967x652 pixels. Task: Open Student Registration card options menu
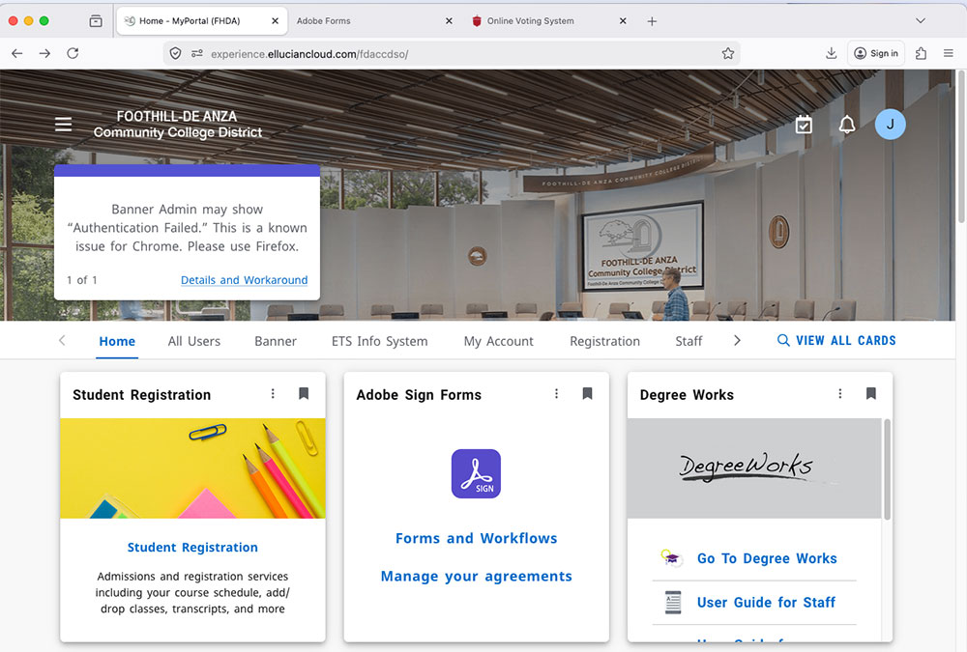[273, 394]
